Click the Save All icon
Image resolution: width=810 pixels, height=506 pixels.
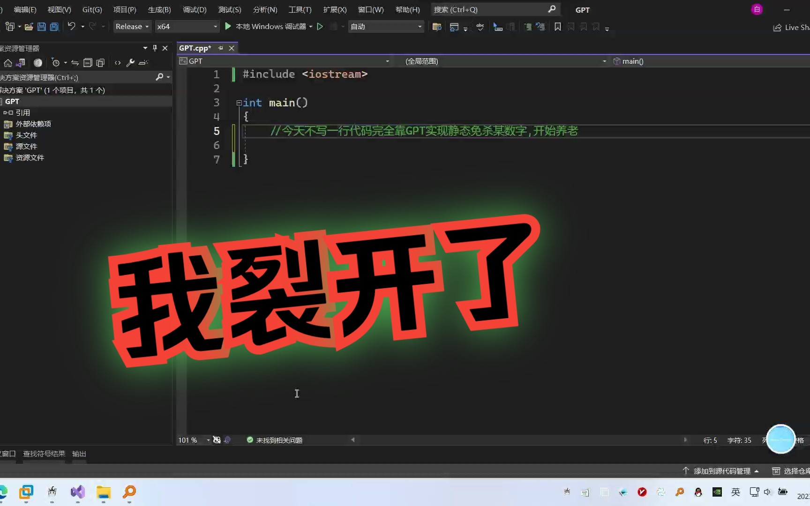click(x=54, y=27)
